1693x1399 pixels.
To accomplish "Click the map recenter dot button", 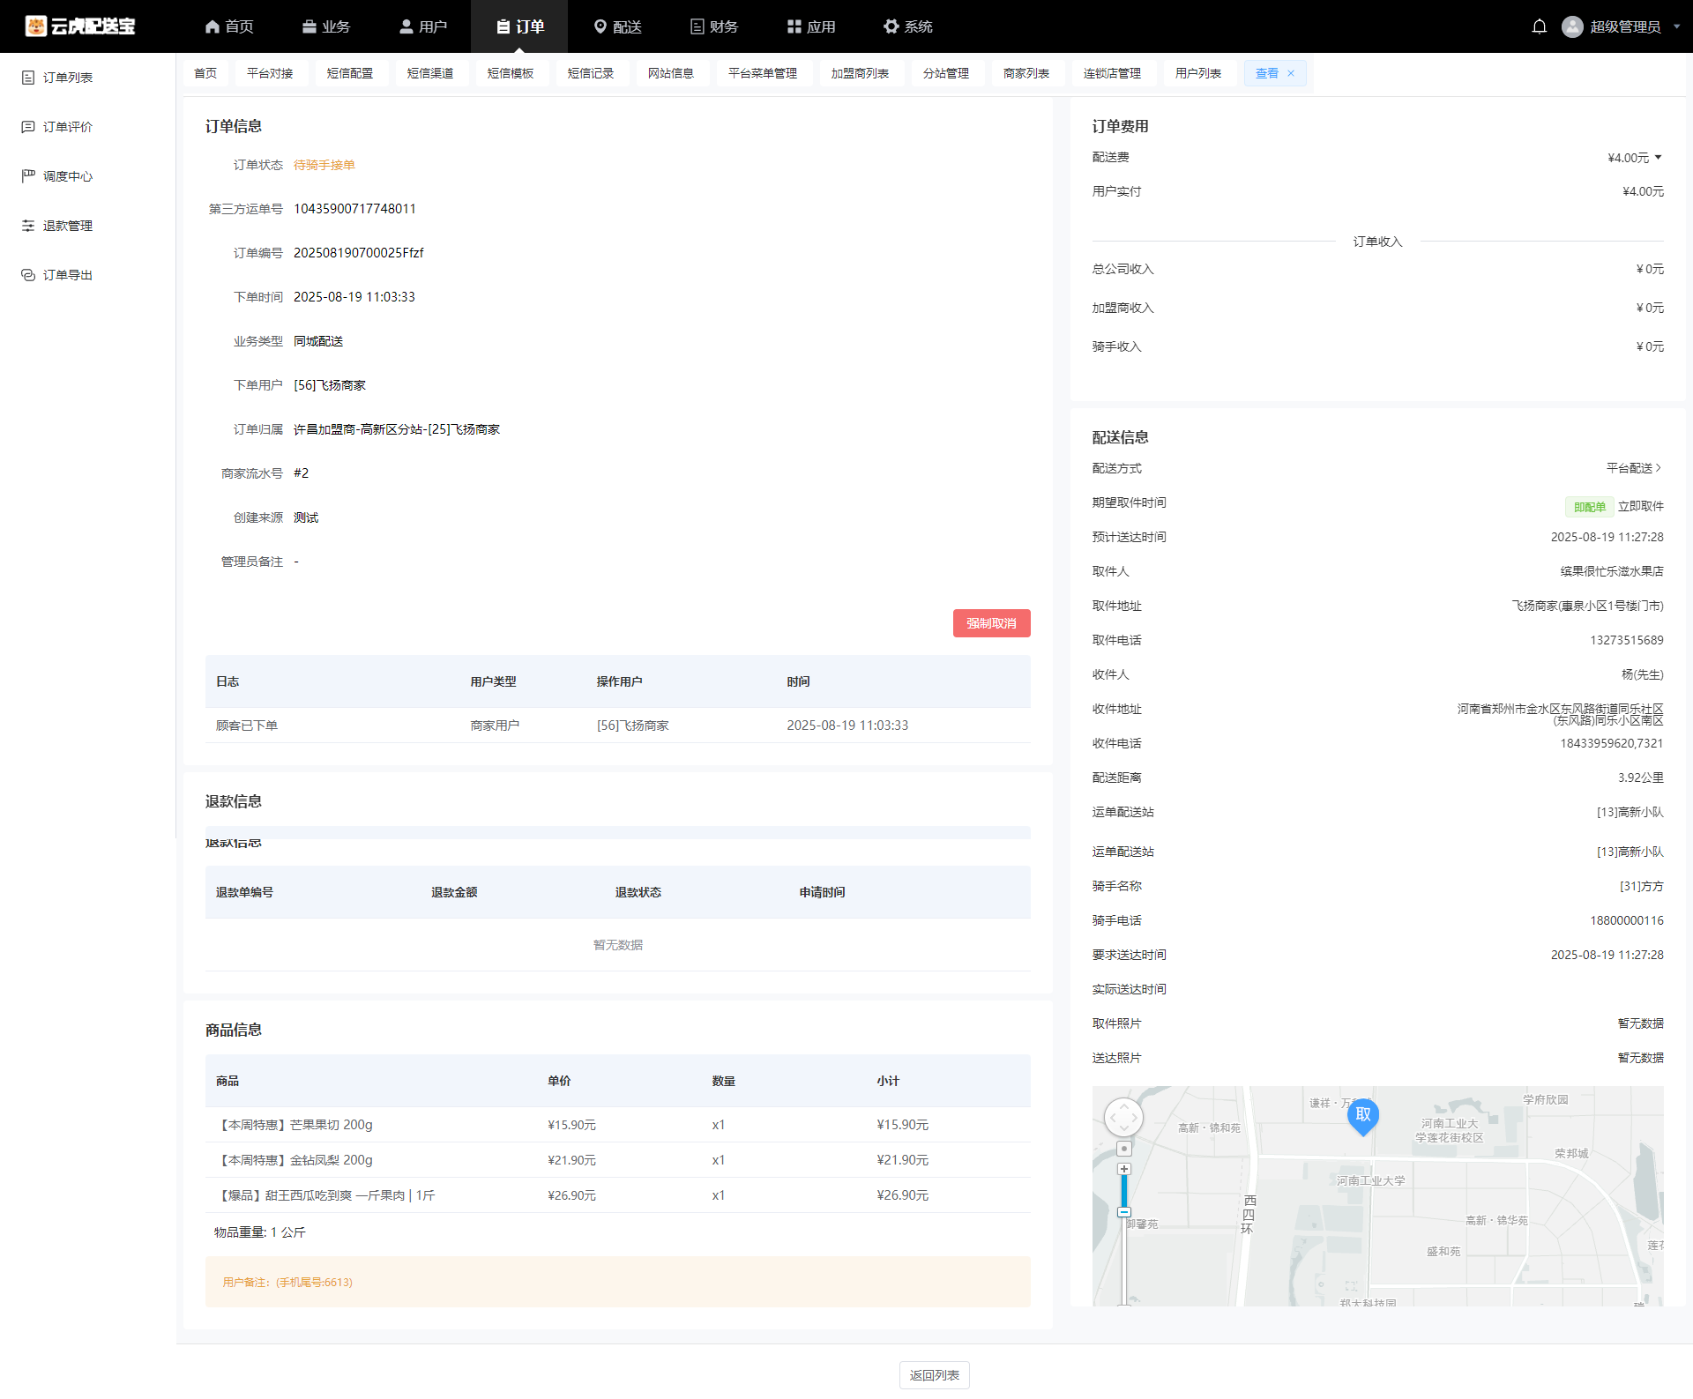I will click(1123, 1149).
